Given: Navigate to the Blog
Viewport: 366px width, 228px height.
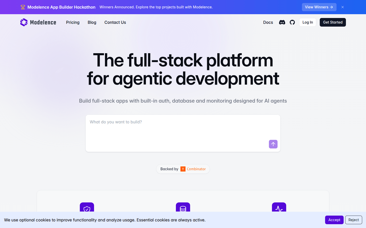Looking at the screenshot, I should click(92, 23).
